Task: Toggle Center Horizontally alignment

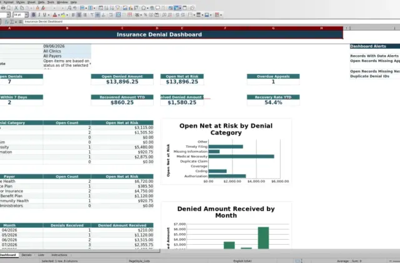Action: pyautogui.click(x=79, y=15)
